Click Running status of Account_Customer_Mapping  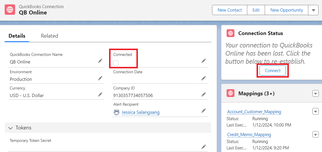[260, 119]
